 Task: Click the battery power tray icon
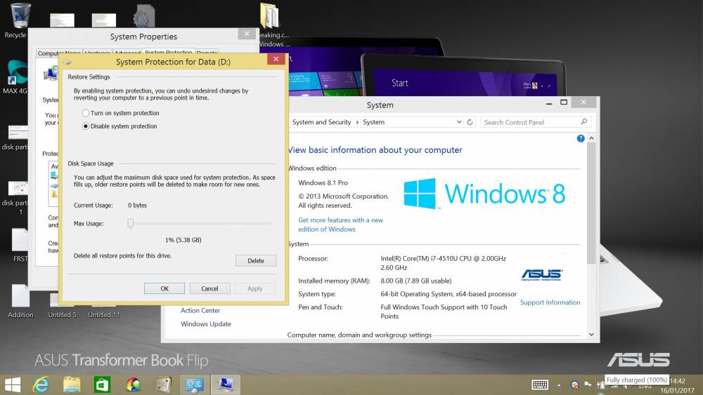601,386
